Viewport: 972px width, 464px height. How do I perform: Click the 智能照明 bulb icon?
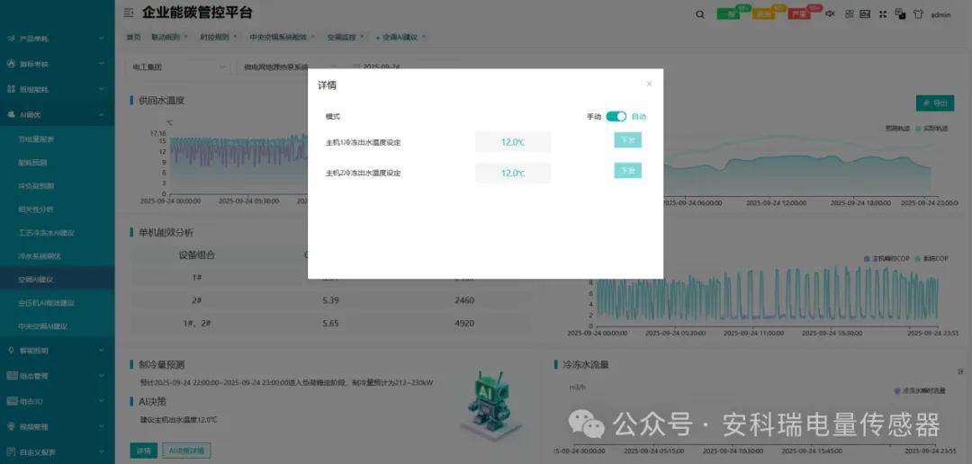pyautogui.click(x=11, y=351)
